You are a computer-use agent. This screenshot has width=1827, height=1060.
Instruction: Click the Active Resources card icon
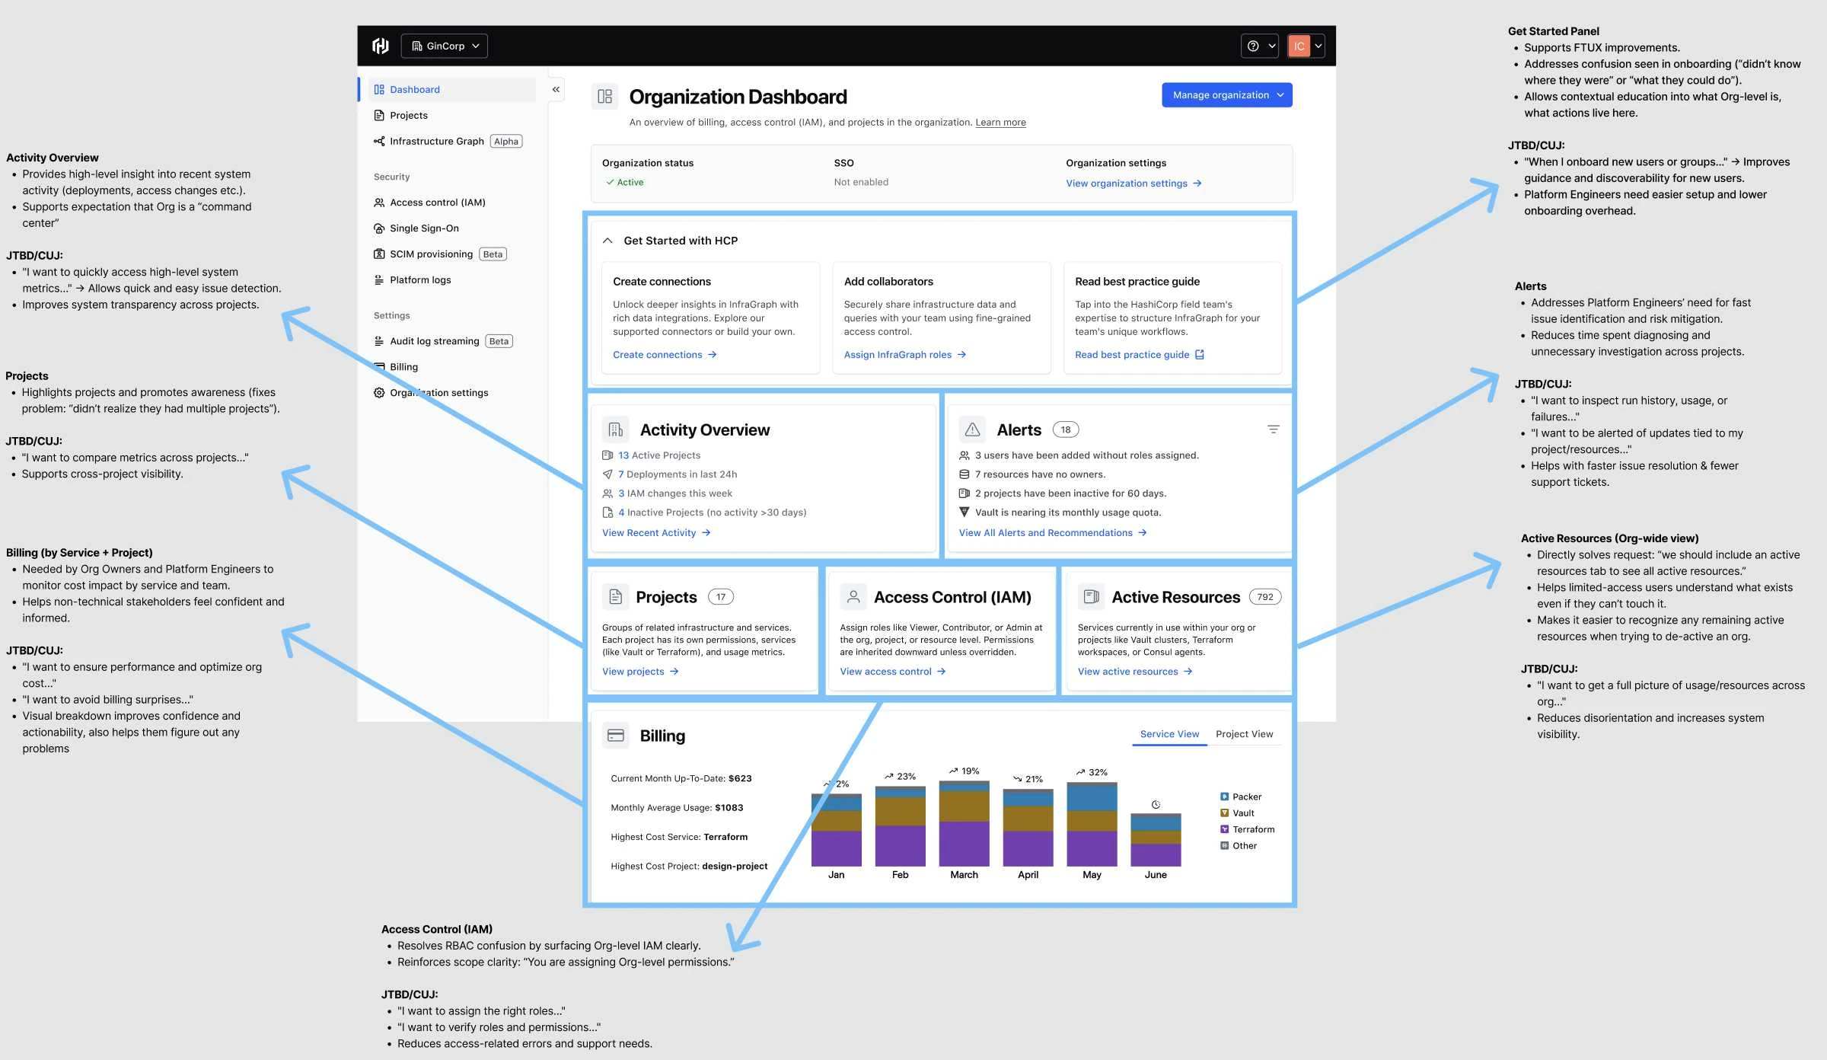pyautogui.click(x=1091, y=596)
